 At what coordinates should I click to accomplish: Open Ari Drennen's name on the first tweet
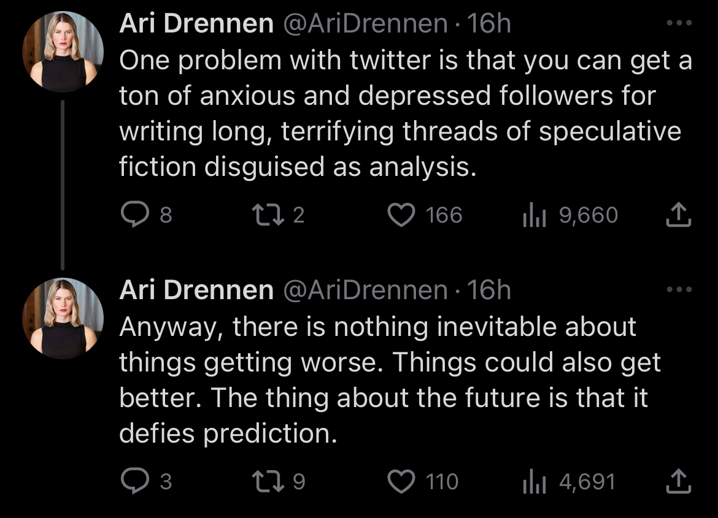pos(196,24)
